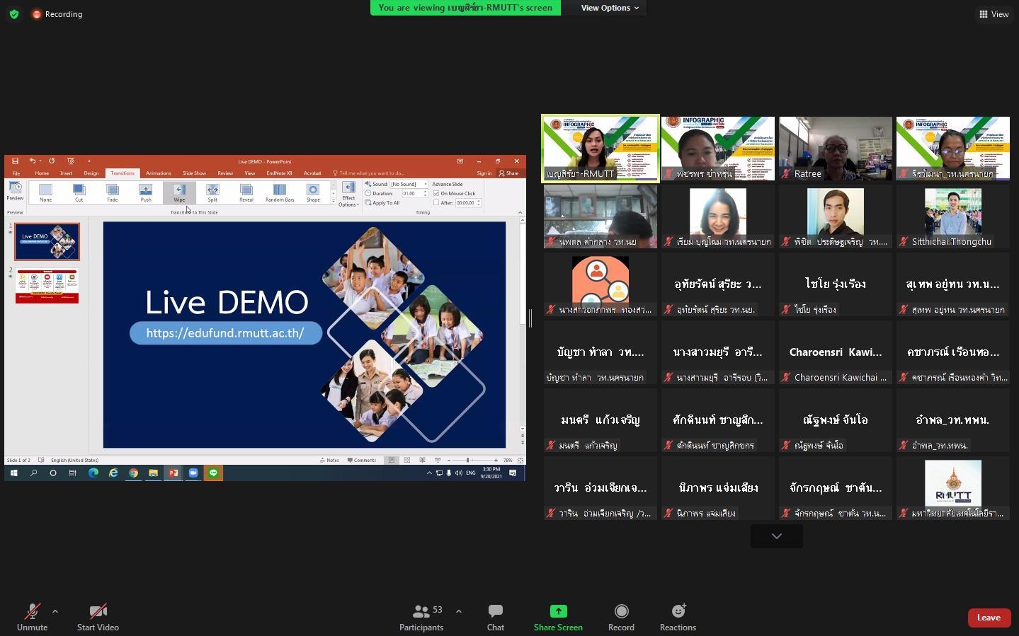Choose the Split transition
Image resolution: width=1019 pixels, height=636 pixels.
coord(212,192)
